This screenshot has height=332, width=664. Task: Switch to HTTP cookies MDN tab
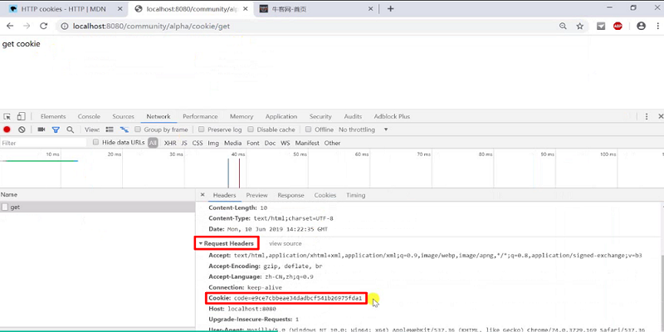(64, 9)
